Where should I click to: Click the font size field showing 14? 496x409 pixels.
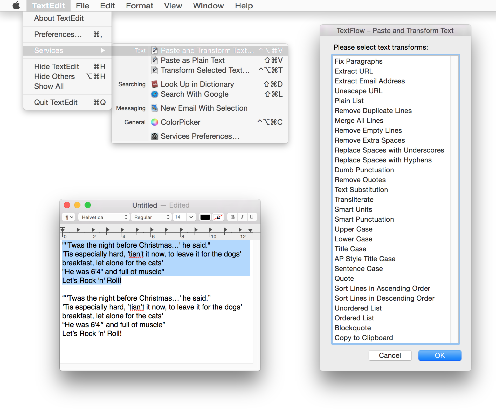pos(180,217)
